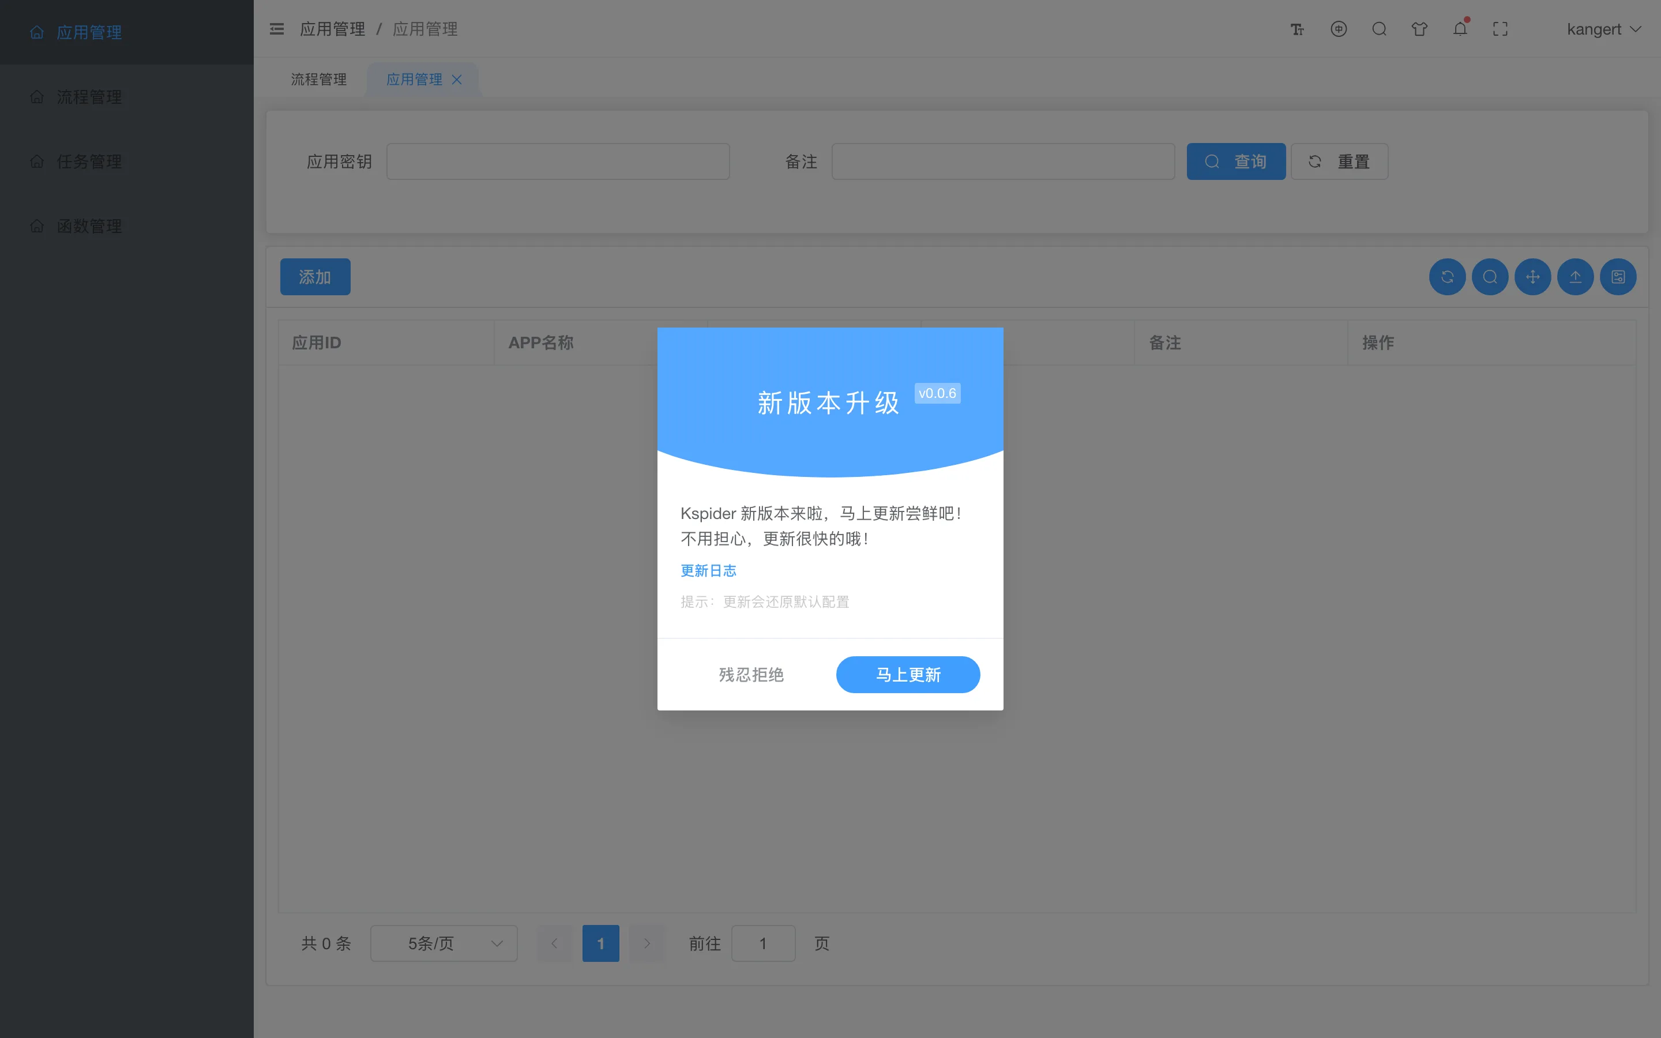Click the sidebar collapse hamburger icon

(277, 29)
